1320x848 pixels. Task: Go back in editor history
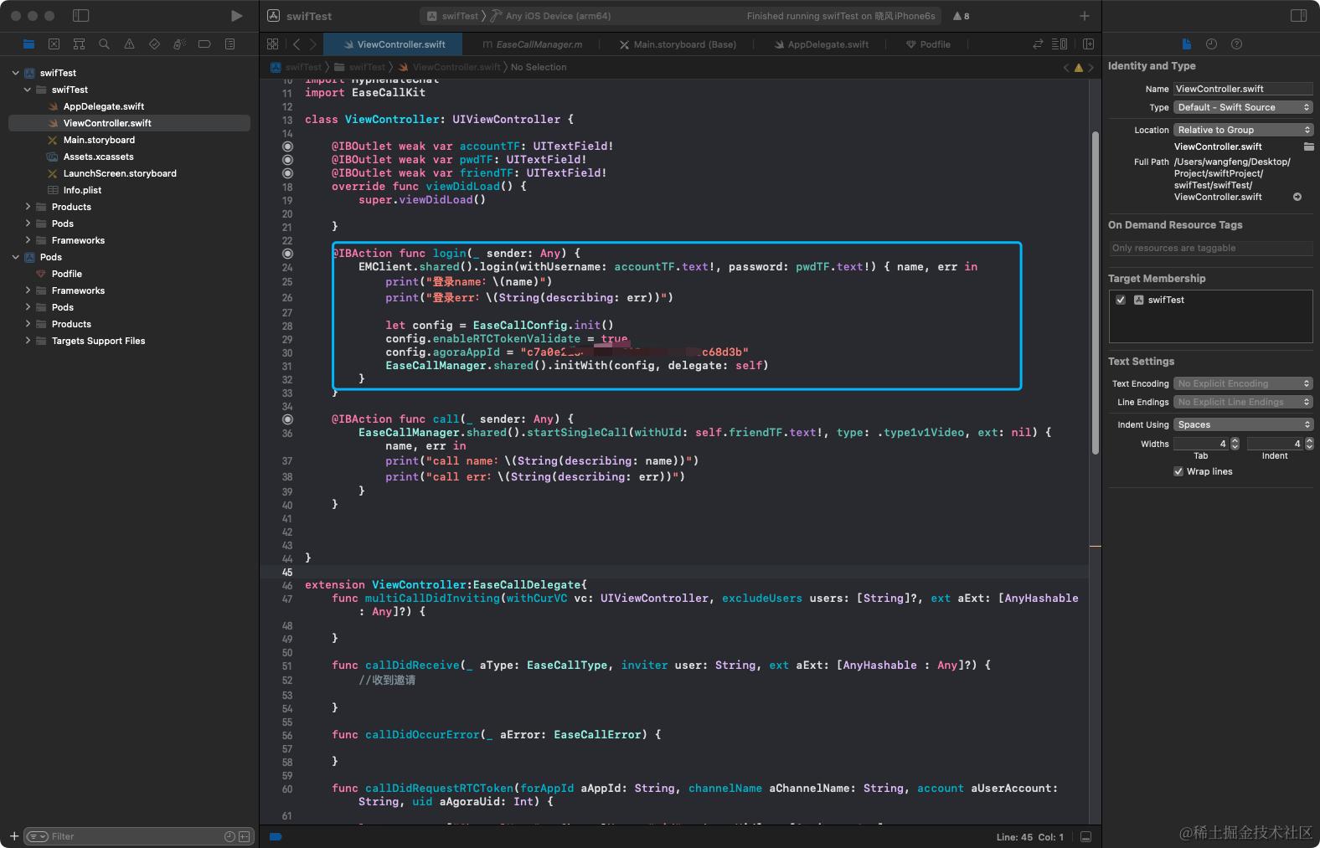point(296,44)
